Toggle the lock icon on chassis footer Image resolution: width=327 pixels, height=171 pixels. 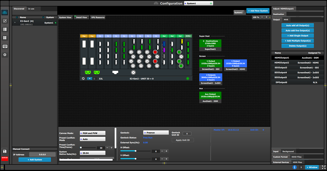94,79
